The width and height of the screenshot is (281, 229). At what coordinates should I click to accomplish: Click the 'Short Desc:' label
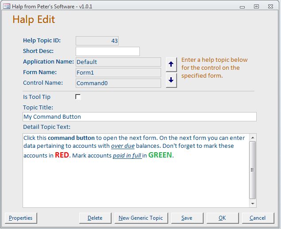38,51
